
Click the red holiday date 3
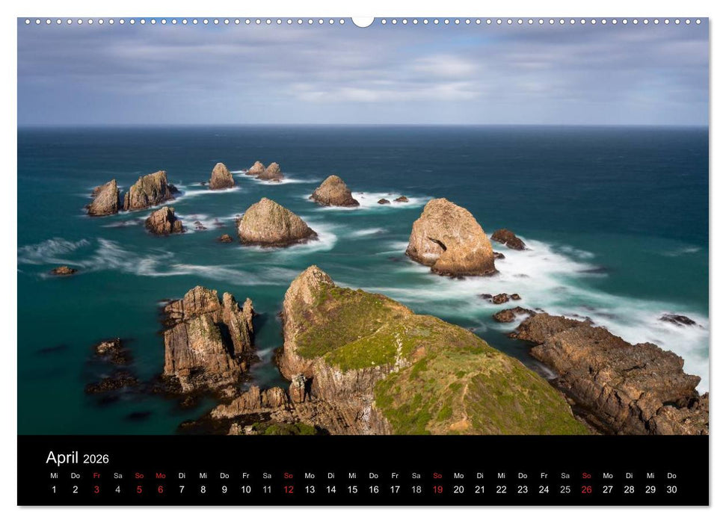point(96,489)
